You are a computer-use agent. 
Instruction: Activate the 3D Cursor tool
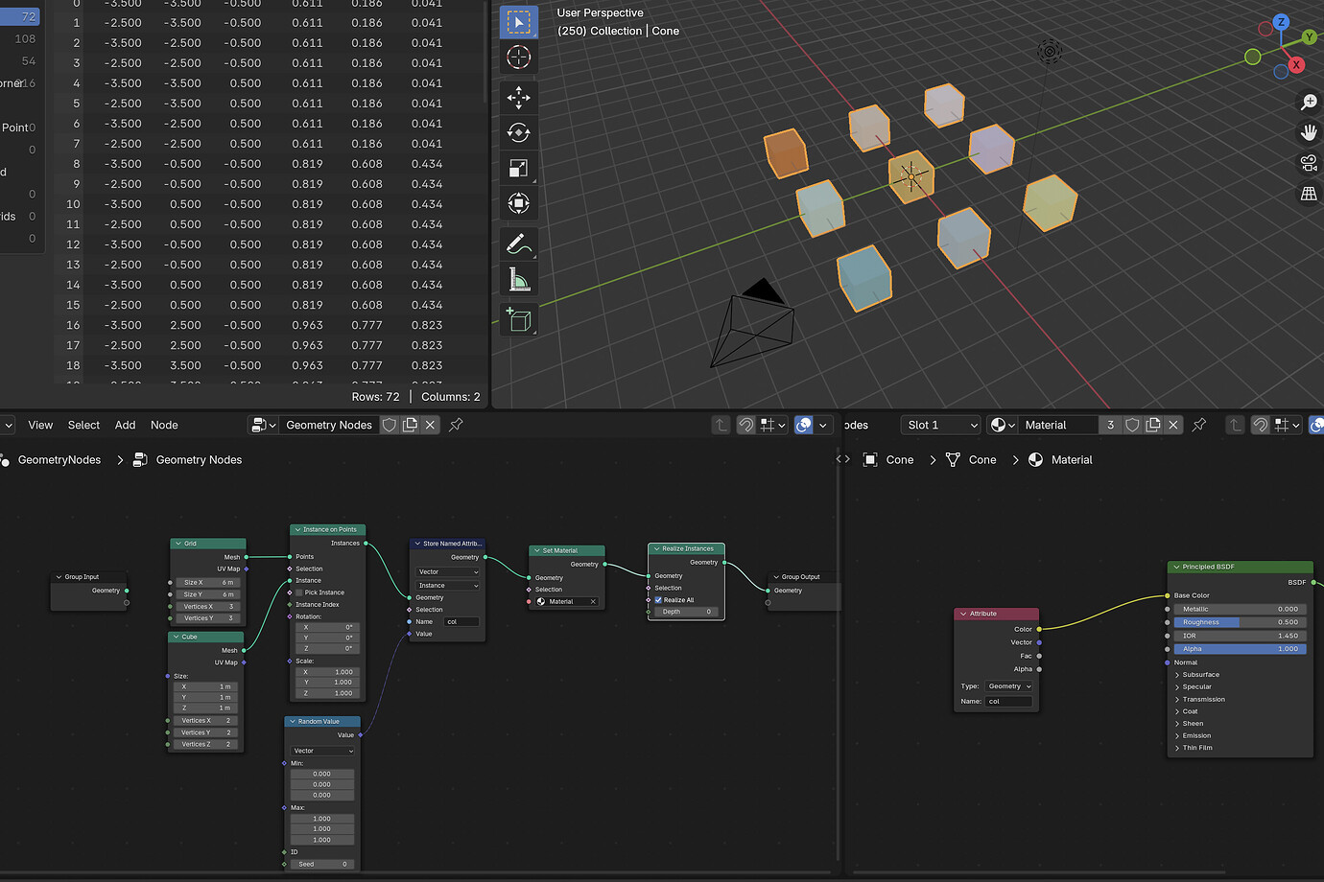pos(518,58)
